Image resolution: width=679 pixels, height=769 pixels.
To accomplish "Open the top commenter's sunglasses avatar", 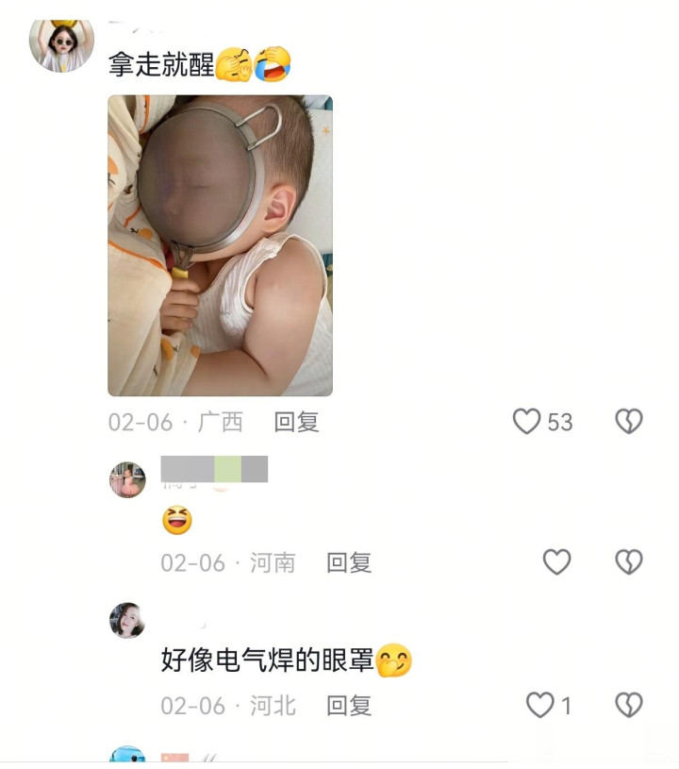I will pyautogui.click(x=61, y=45).
